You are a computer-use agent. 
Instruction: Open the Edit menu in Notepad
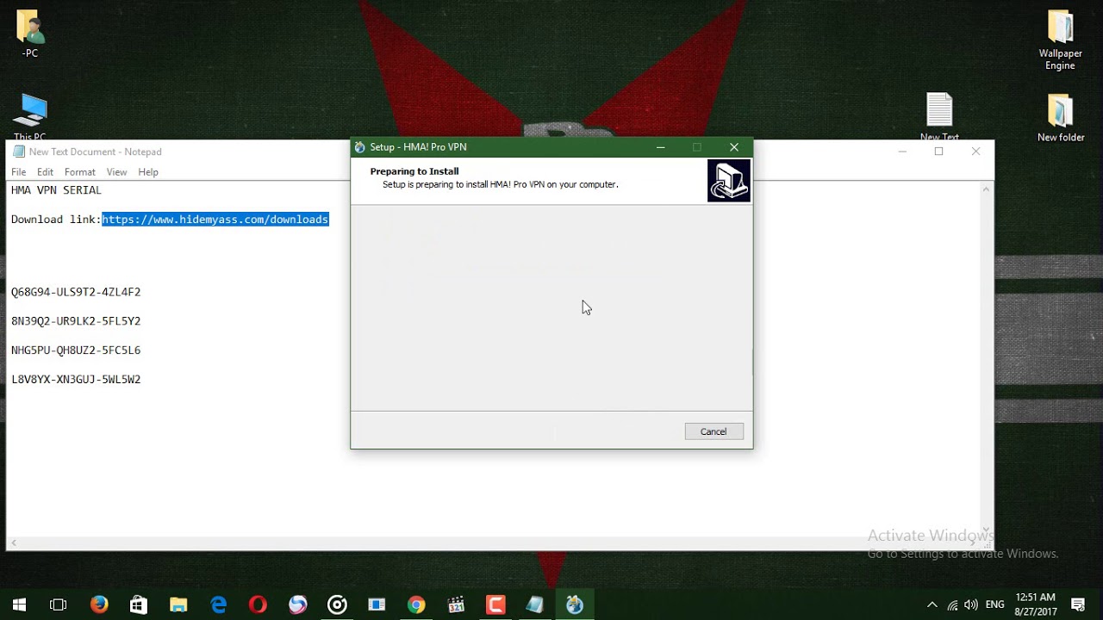coord(45,172)
